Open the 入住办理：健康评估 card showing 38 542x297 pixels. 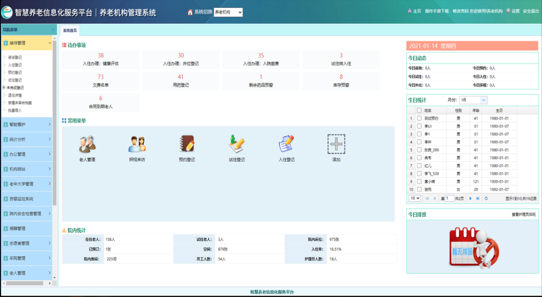coord(101,60)
